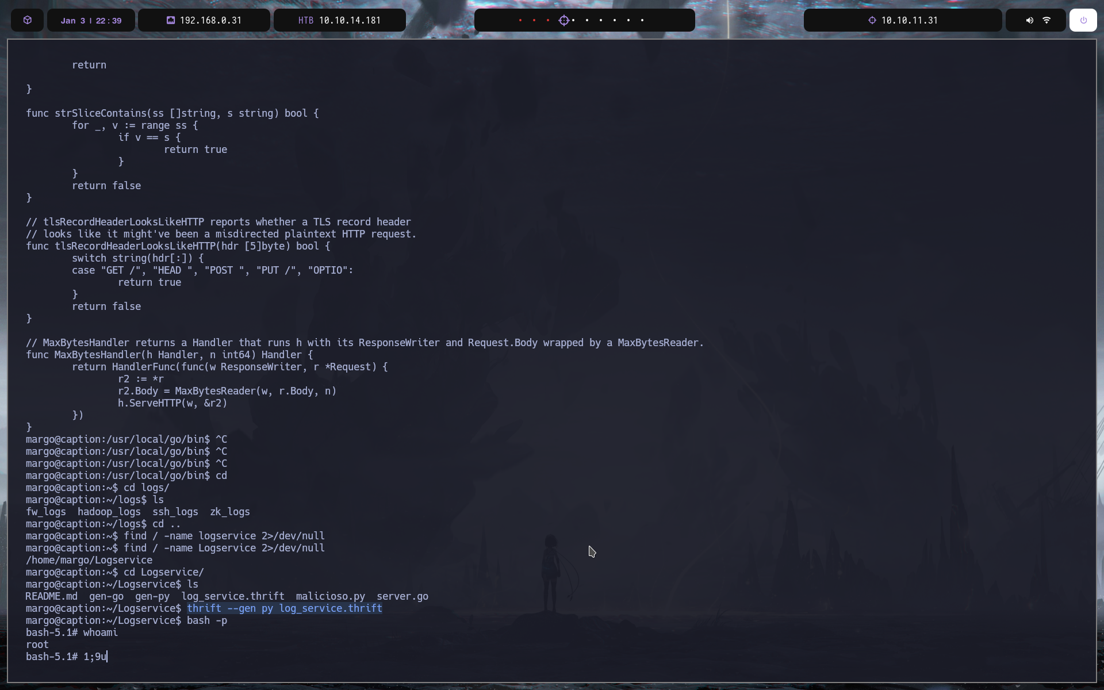Click the 'root' output line
The height and width of the screenshot is (690, 1104).
(x=37, y=645)
